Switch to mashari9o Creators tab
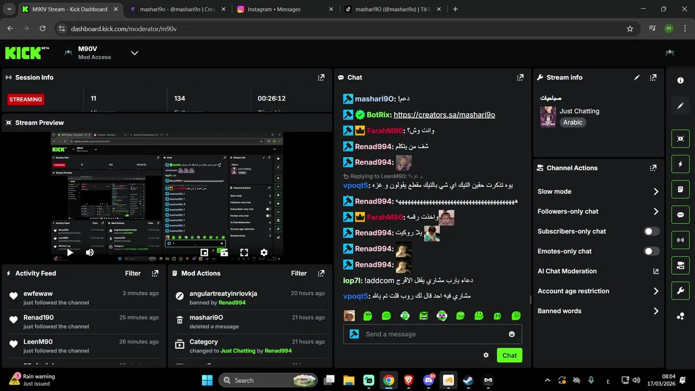This screenshot has width=695, height=391. [x=178, y=9]
